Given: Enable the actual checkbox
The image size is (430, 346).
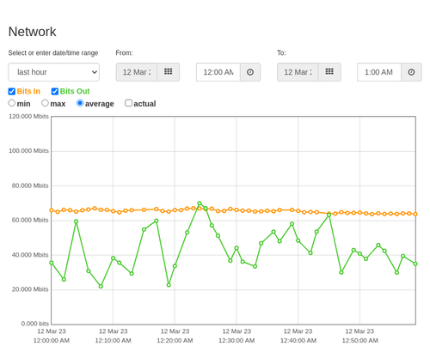Looking at the screenshot, I should (x=129, y=103).
